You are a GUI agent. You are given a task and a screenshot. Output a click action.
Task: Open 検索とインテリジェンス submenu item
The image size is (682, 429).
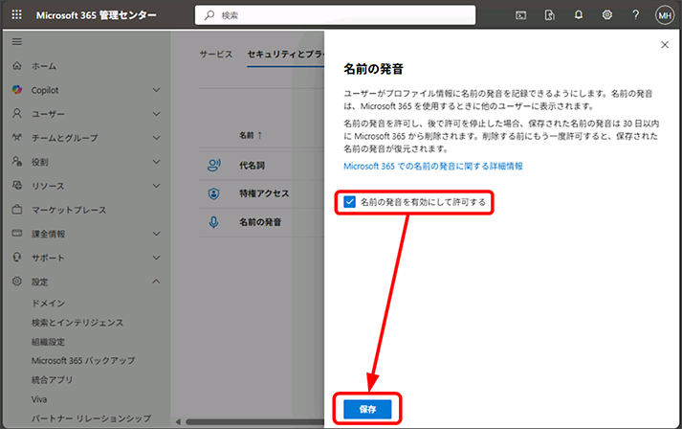click(x=77, y=323)
